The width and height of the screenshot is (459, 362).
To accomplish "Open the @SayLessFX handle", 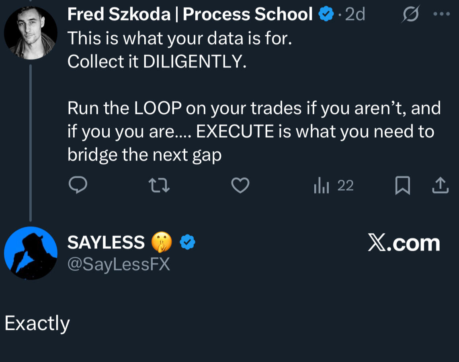I will tap(119, 264).
